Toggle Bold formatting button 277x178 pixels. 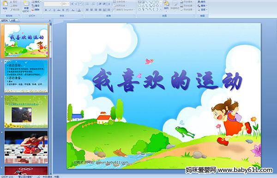tap(46, 10)
